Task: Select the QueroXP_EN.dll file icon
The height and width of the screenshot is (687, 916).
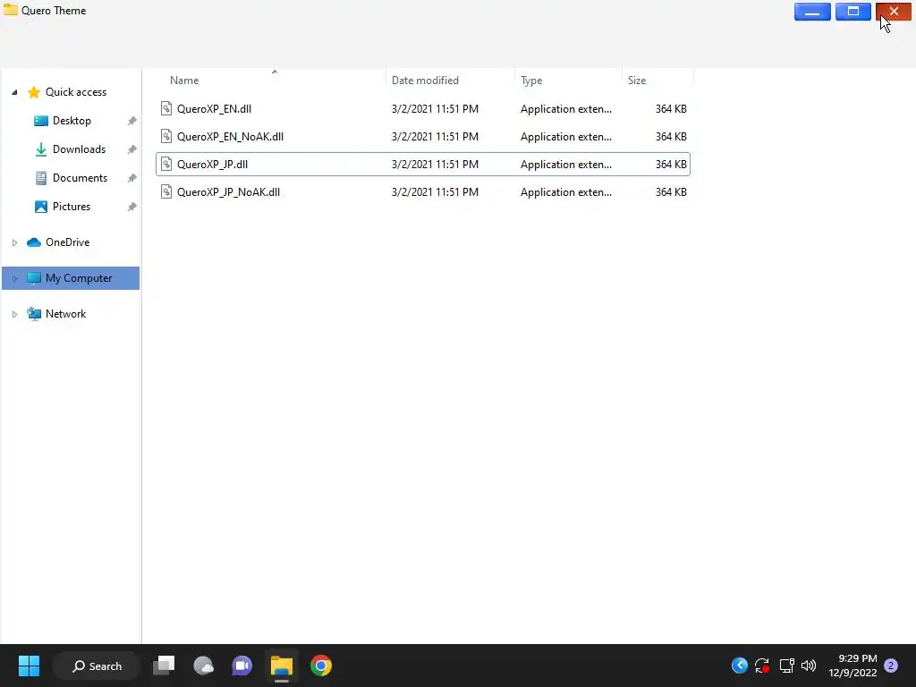Action: pyautogui.click(x=166, y=108)
